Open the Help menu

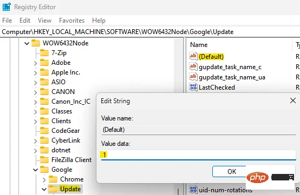(99, 20)
